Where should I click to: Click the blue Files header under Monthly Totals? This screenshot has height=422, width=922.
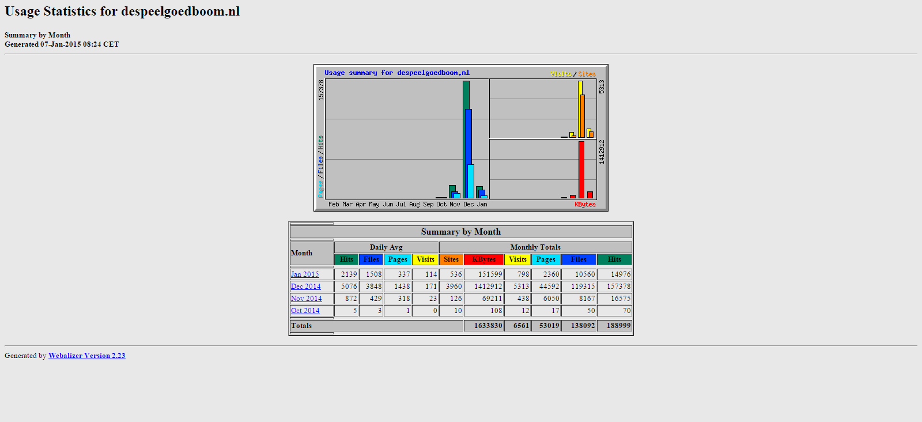pos(579,259)
